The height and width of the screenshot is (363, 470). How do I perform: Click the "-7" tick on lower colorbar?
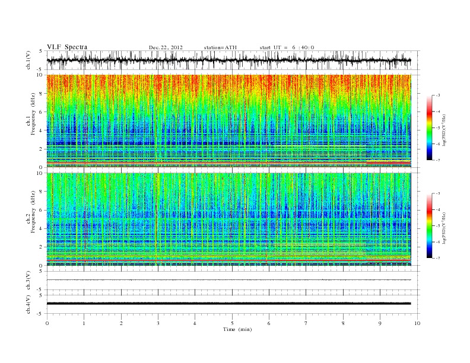coord(438,258)
